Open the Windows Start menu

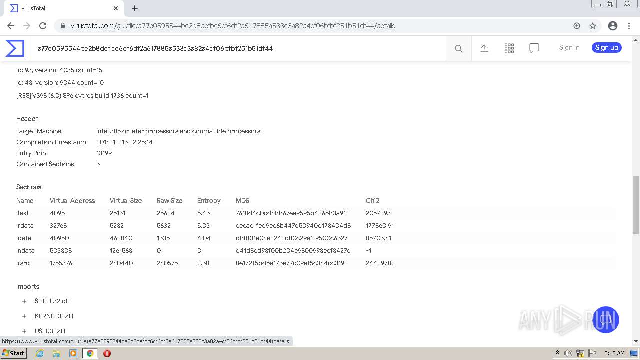pos(14,353)
